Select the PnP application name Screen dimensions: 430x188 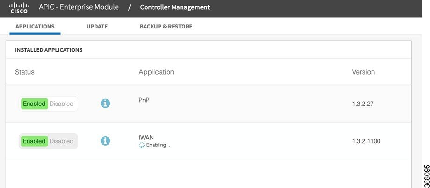point(144,100)
